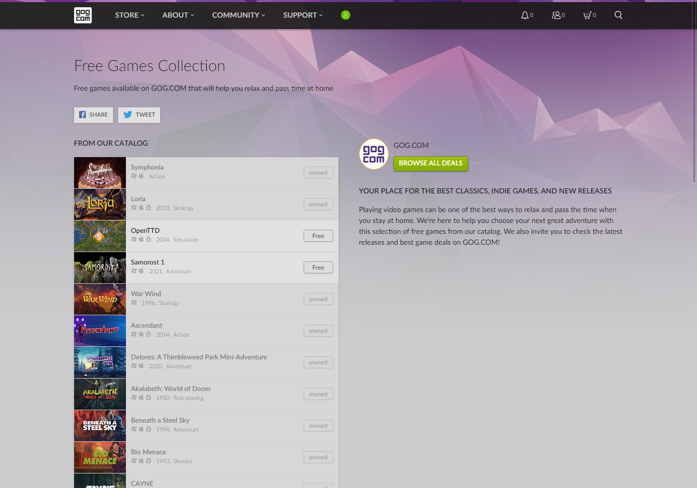The image size is (697, 488).
Task: Open the Loria game thumbnail
Action: [x=100, y=204]
